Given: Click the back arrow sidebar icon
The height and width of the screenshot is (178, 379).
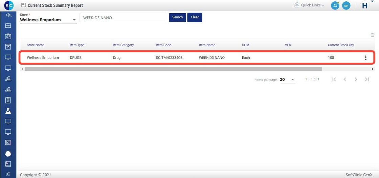Looking at the screenshot, I should [x=8, y=15].
